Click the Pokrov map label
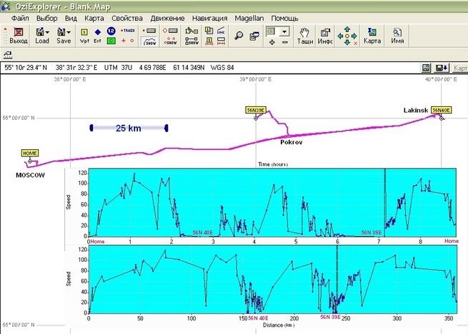Viewport: 468px width, 334px height. click(292, 142)
